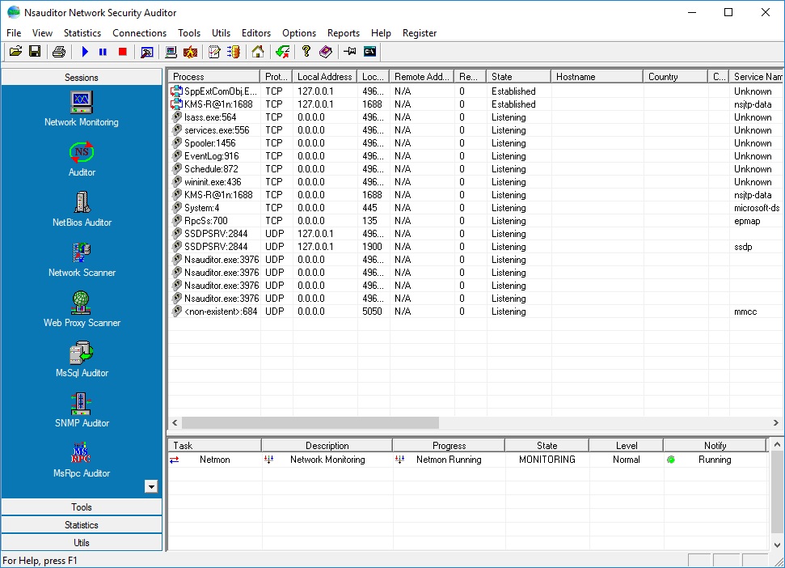Open the Auditor session icon

coord(81,159)
